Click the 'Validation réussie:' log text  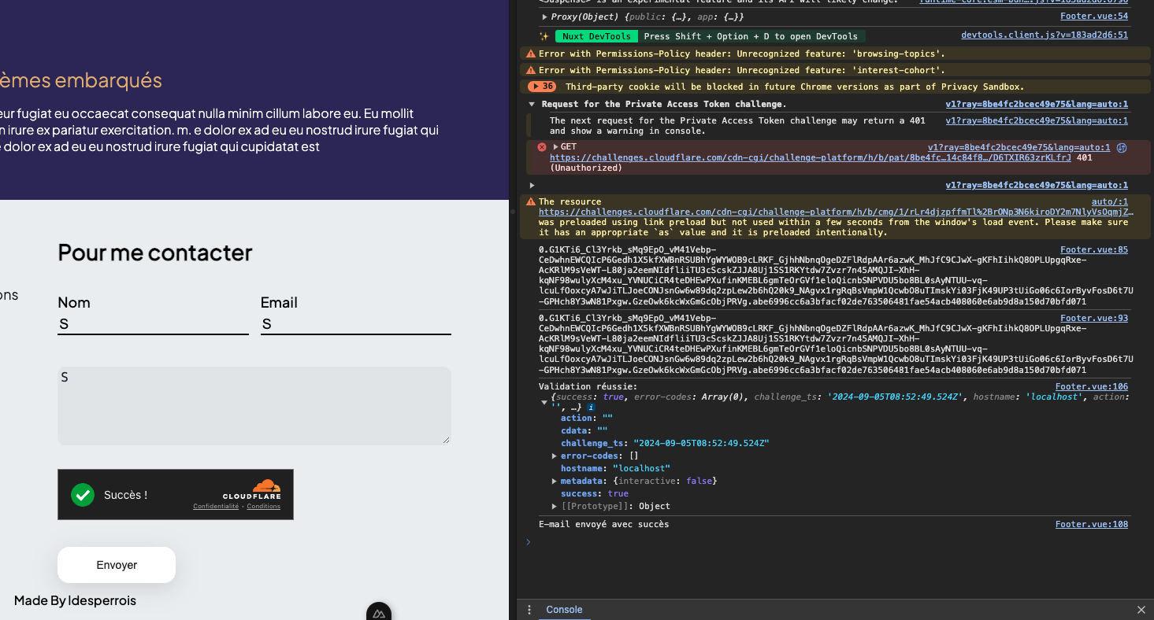[x=588, y=386]
